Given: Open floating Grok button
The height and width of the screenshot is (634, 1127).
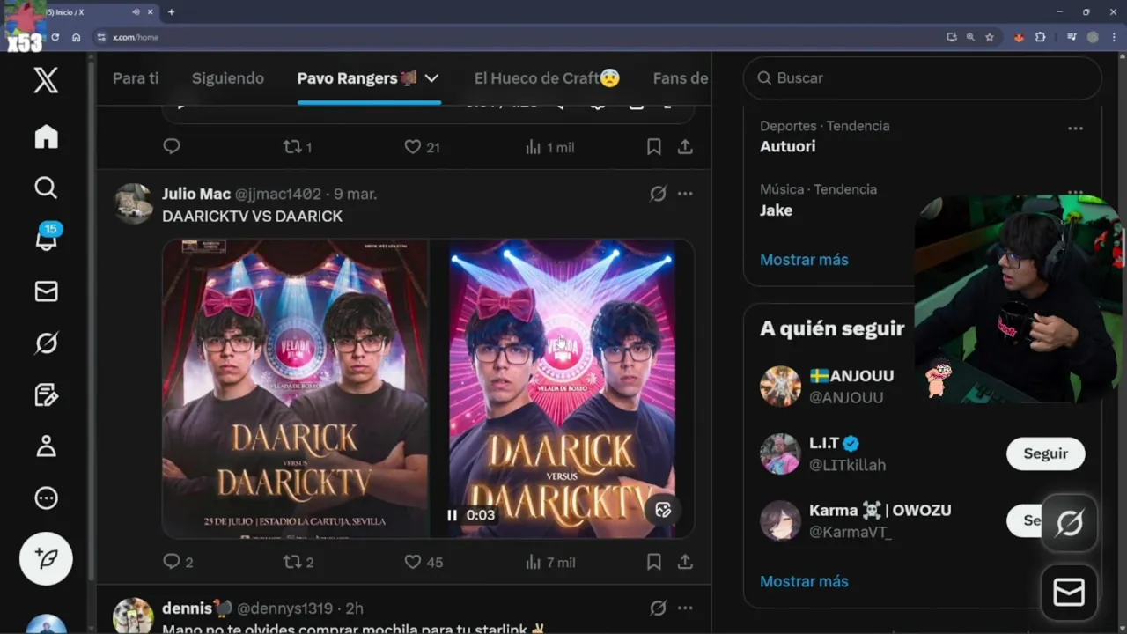Looking at the screenshot, I should 1069,524.
